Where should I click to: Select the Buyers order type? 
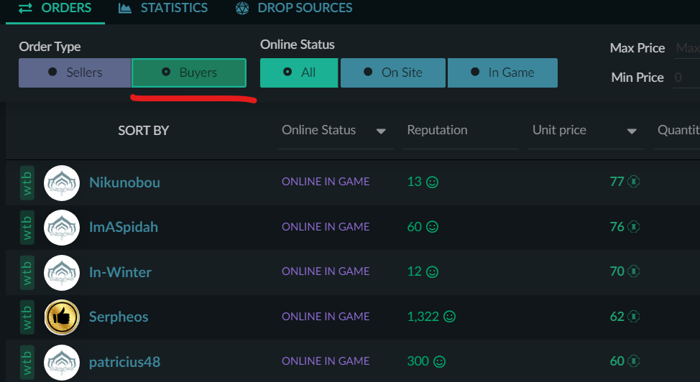click(x=189, y=73)
